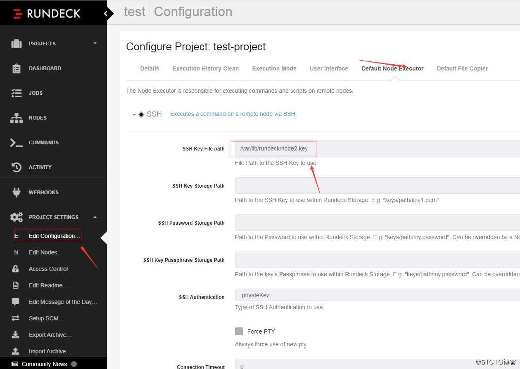Image resolution: width=520 pixels, height=369 pixels.
Task: Click the Export Archive download icon
Action: tap(16, 335)
